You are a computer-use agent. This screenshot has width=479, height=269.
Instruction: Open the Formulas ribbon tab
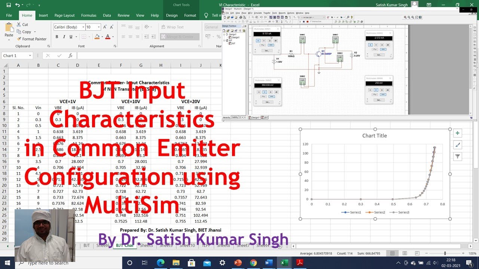(x=89, y=15)
